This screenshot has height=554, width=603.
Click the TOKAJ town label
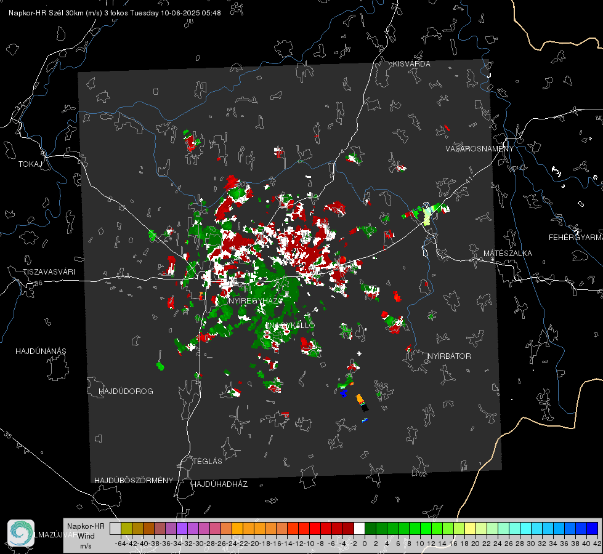tap(30, 164)
